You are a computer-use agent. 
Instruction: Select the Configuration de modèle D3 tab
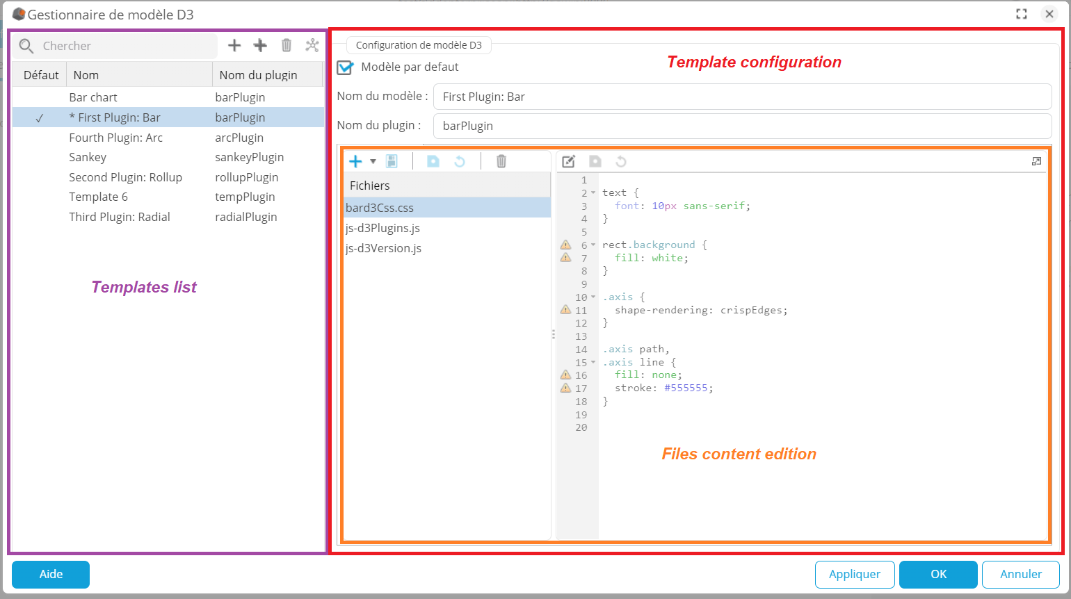coord(419,45)
